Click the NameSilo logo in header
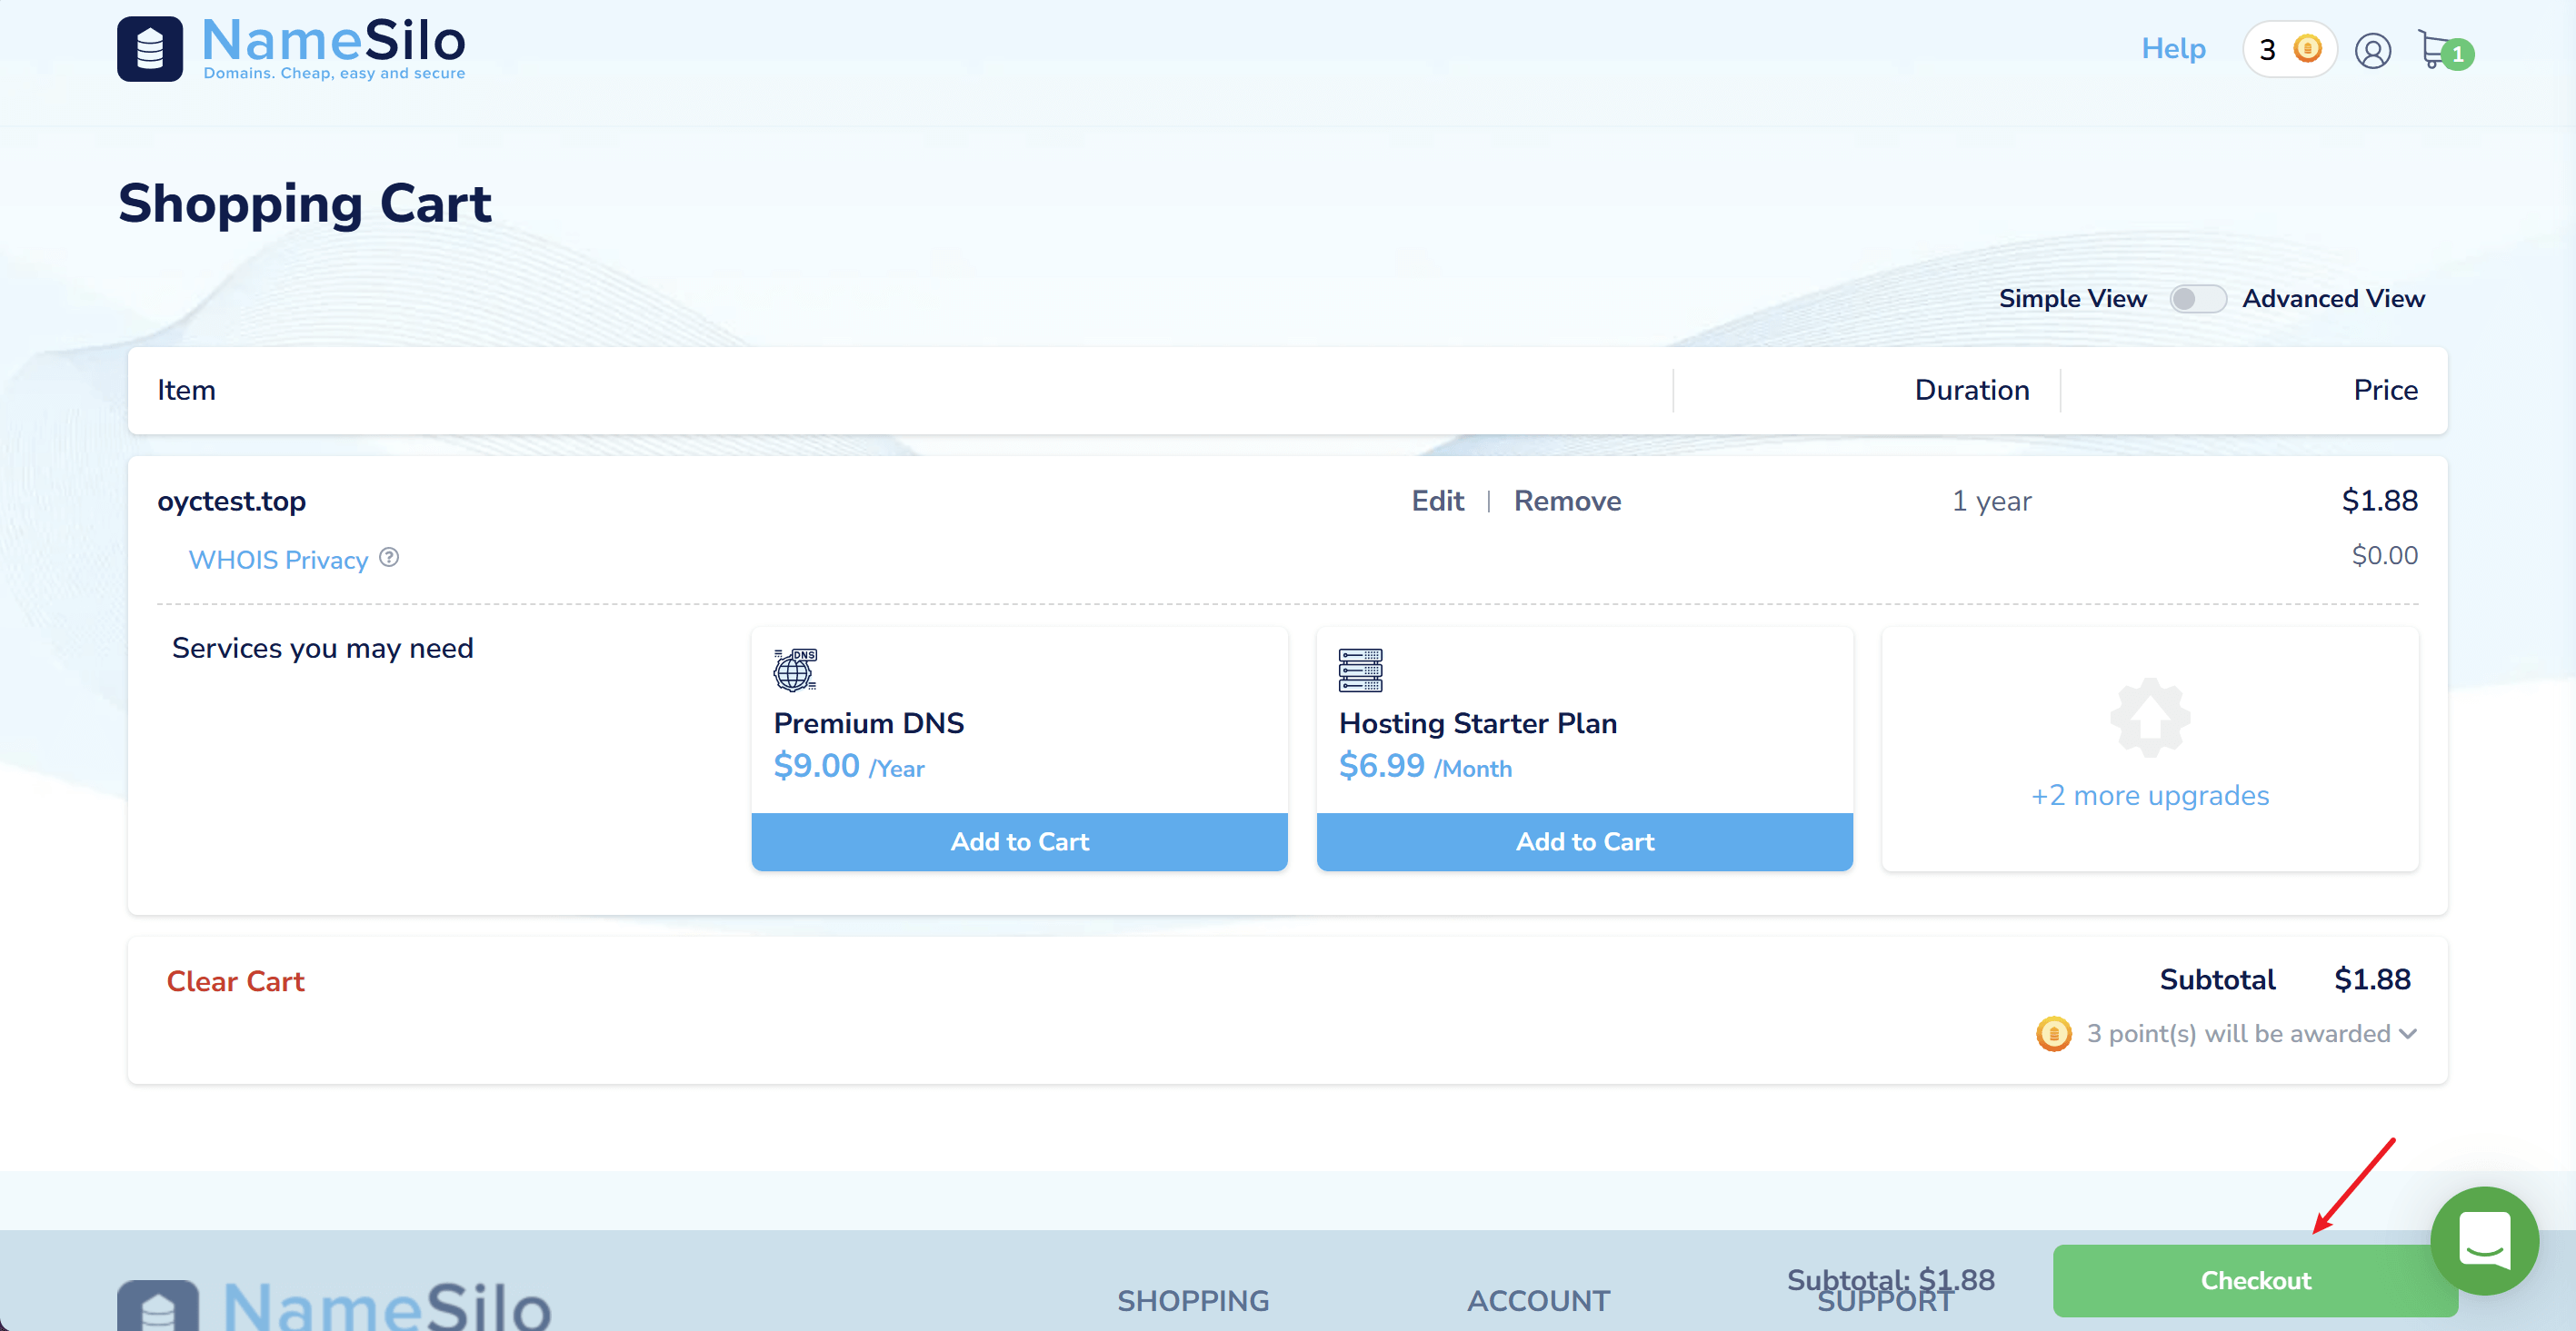Viewport: 2576px width, 1331px height. [x=291, y=48]
